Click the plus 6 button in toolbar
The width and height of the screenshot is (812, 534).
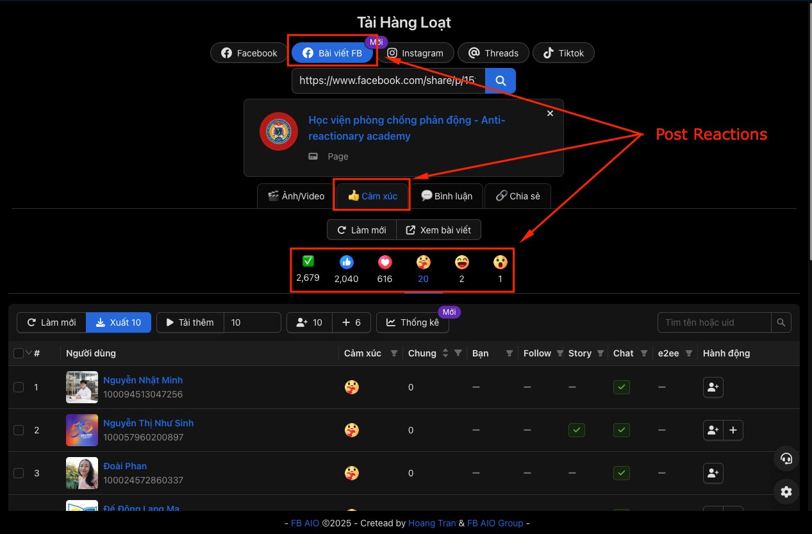click(352, 322)
